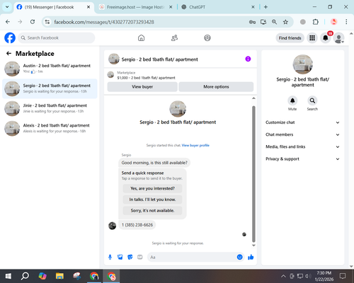The width and height of the screenshot is (354, 283).
Task: Open File Explorer from the taskbar
Action: (59, 276)
